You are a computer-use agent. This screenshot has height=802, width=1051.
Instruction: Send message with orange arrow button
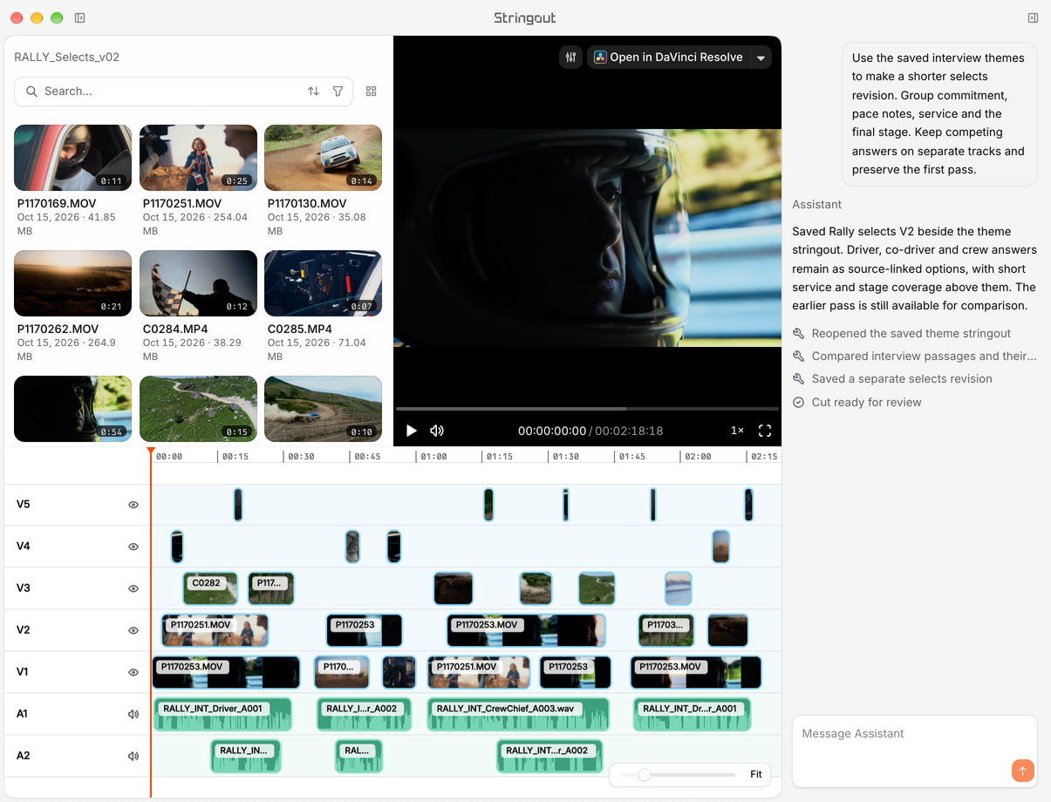1022,771
